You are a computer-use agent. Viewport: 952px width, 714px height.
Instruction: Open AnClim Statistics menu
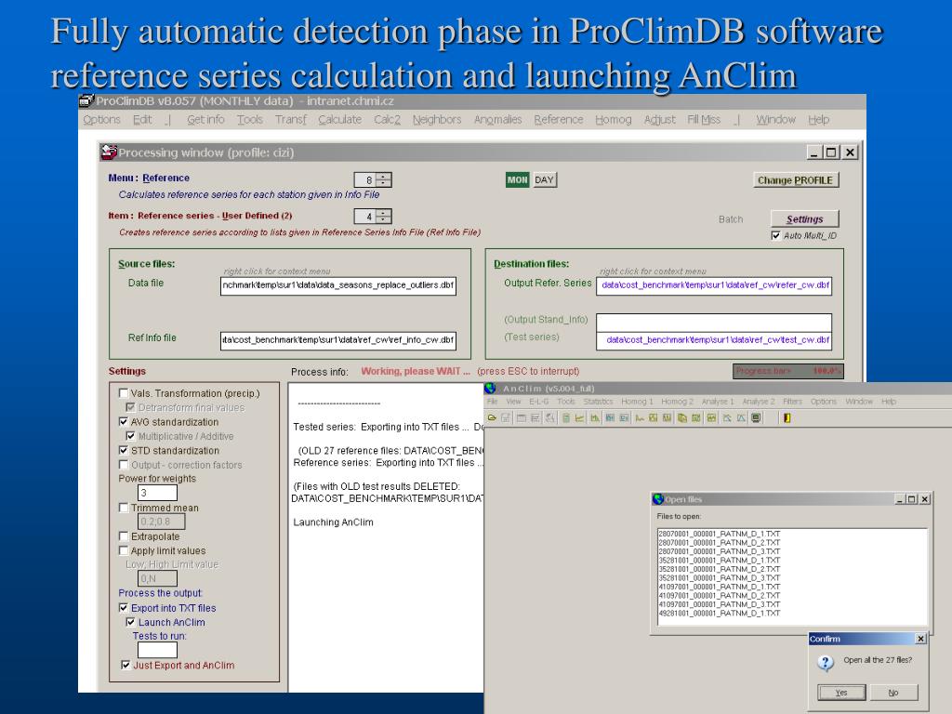point(598,402)
